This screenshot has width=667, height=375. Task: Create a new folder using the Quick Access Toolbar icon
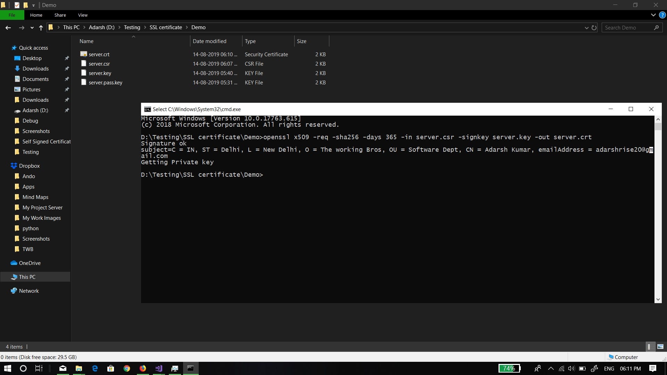pyautogui.click(x=26, y=5)
